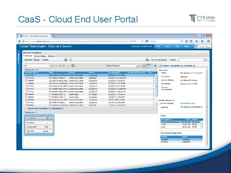Click the services table vertical scrollbar
The image size is (231, 173).
tap(157, 89)
